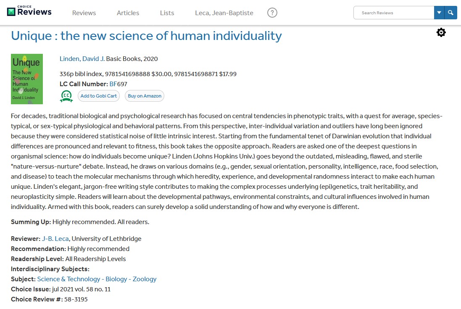Click the Unique book title heading
461x309 pixels.
point(146,36)
